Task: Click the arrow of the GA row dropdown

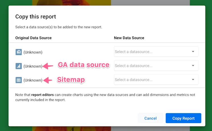Action: [193, 65]
